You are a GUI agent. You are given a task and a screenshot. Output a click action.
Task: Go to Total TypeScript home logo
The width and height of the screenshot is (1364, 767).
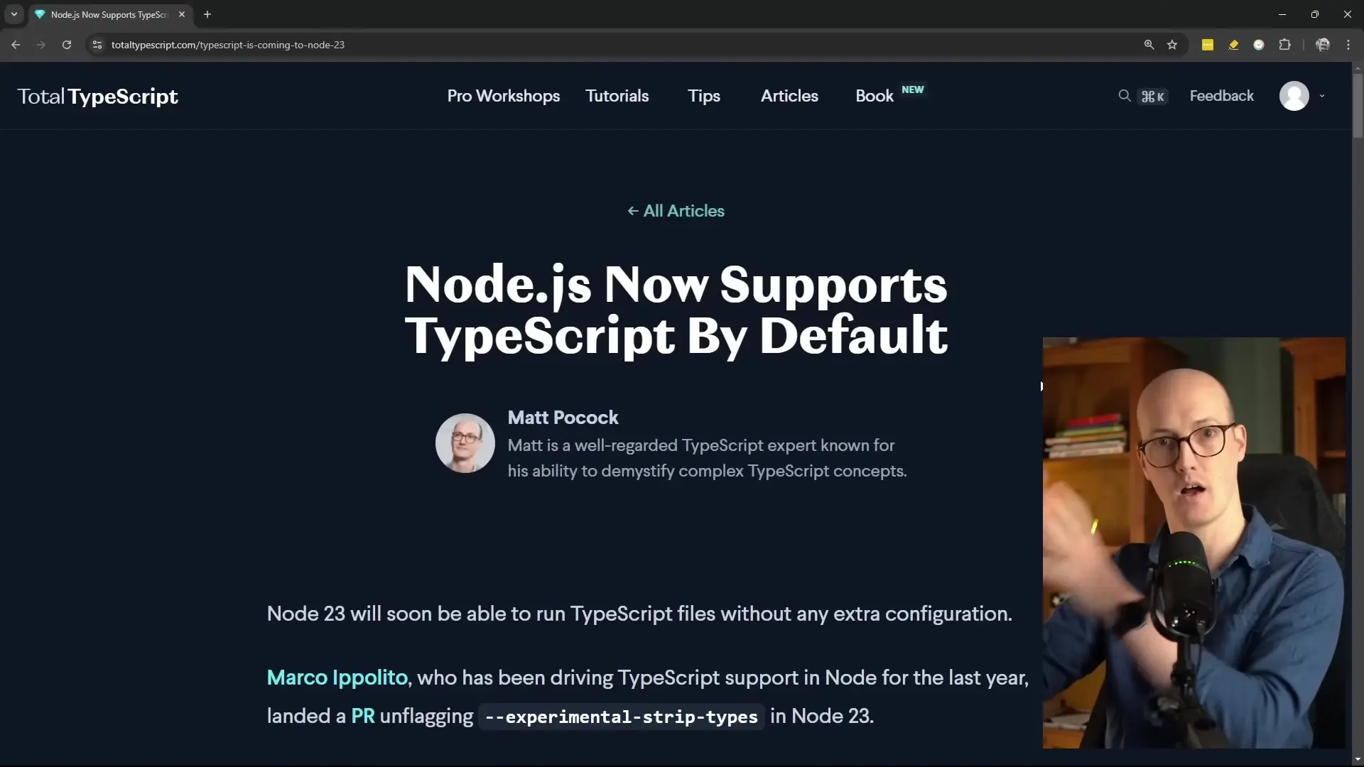tap(97, 96)
